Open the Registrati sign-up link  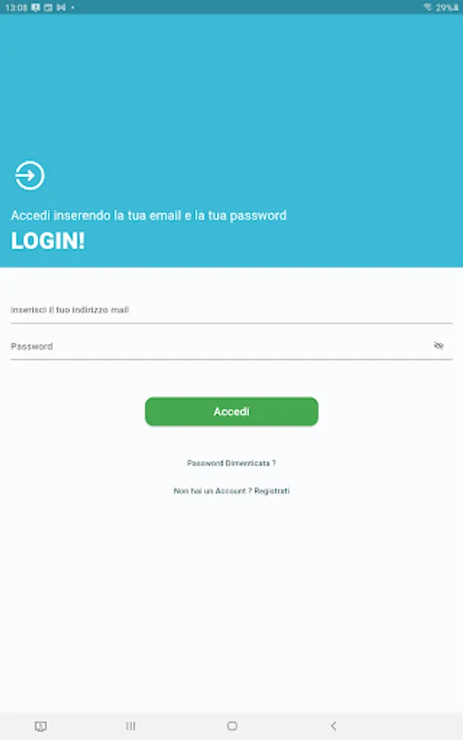(x=272, y=491)
